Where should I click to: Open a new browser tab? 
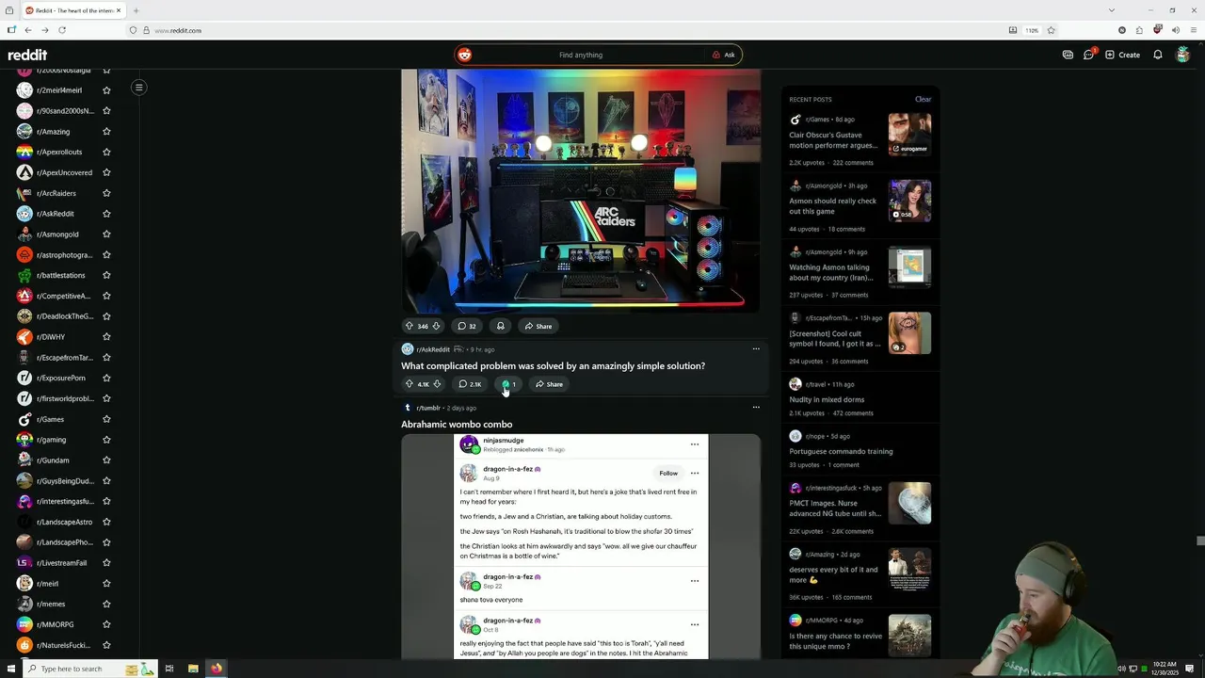tap(136, 10)
